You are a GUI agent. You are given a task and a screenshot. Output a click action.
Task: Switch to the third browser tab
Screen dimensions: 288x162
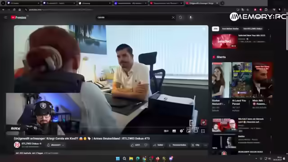click(94, 3)
